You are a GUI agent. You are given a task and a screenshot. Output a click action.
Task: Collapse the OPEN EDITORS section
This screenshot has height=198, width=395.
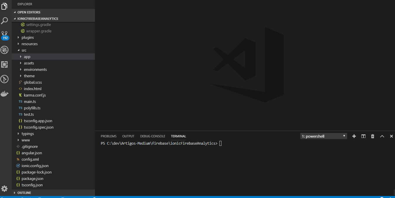[28, 12]
